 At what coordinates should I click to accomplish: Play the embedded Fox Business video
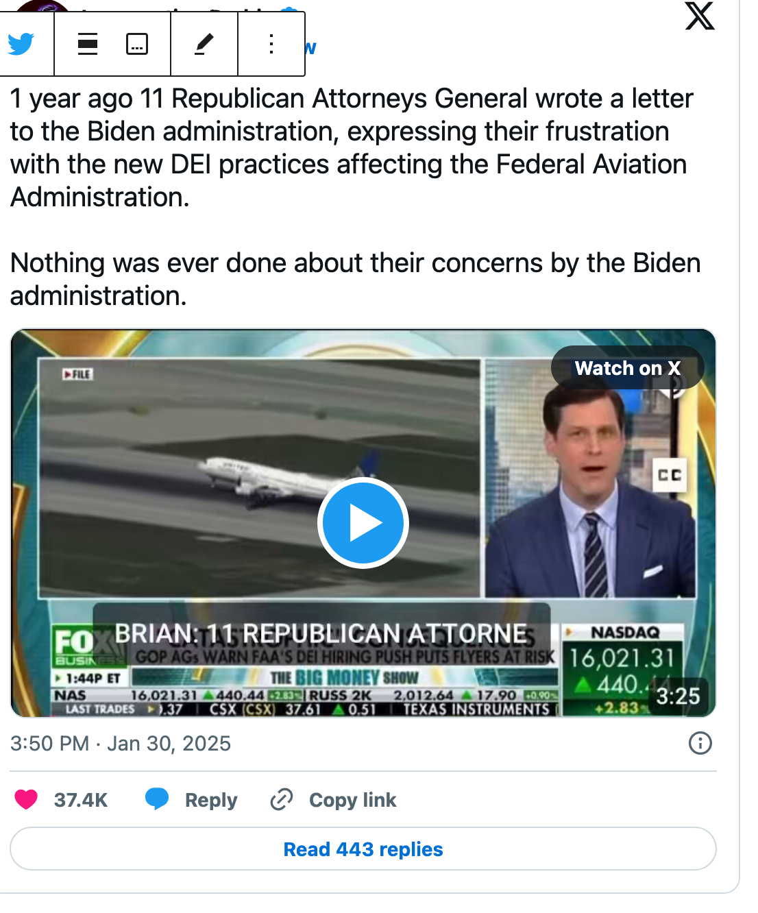tap(363, 523)
